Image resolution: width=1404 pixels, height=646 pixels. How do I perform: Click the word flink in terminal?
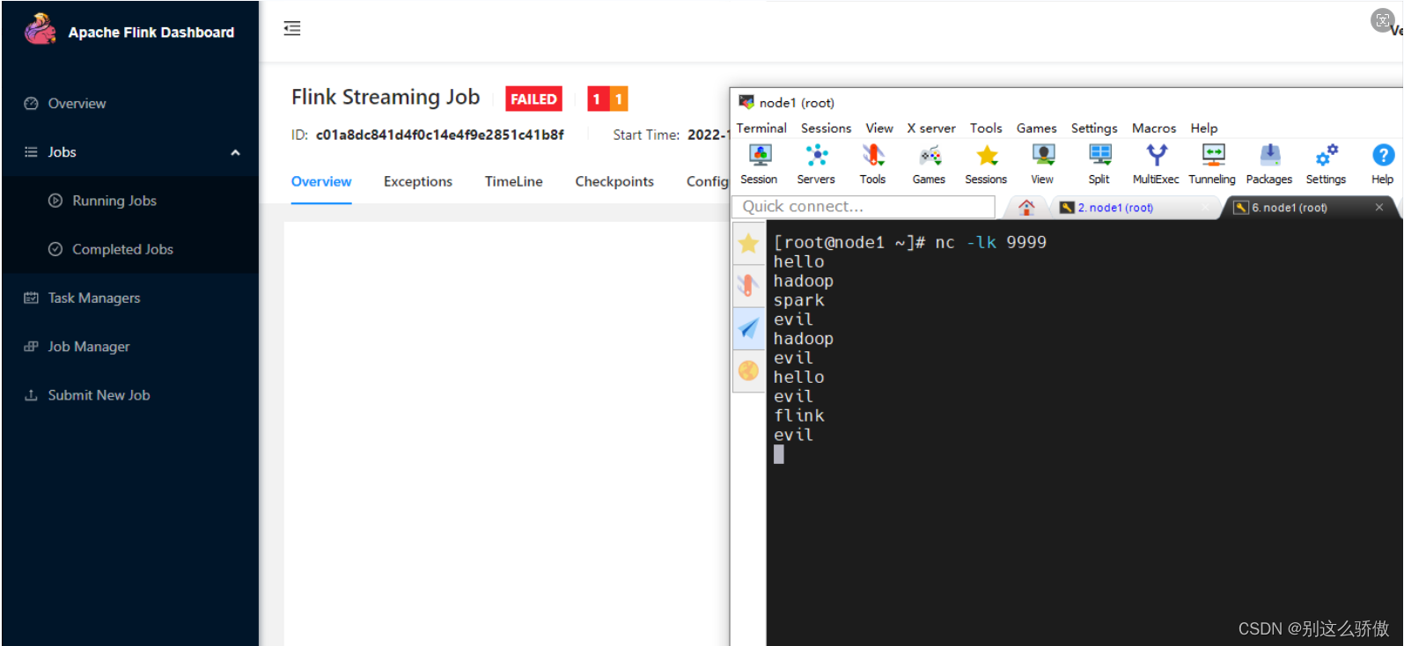pos(799,415)
